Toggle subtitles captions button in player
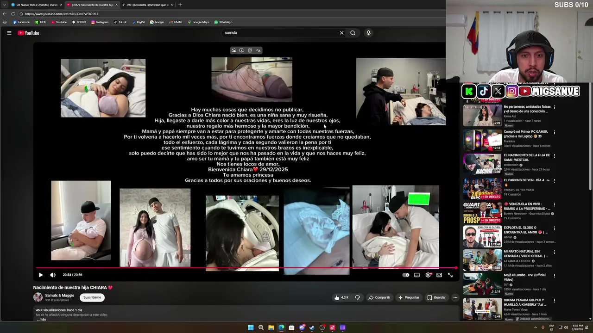This screenshot has width=593, height=333. tap(417, 275)
